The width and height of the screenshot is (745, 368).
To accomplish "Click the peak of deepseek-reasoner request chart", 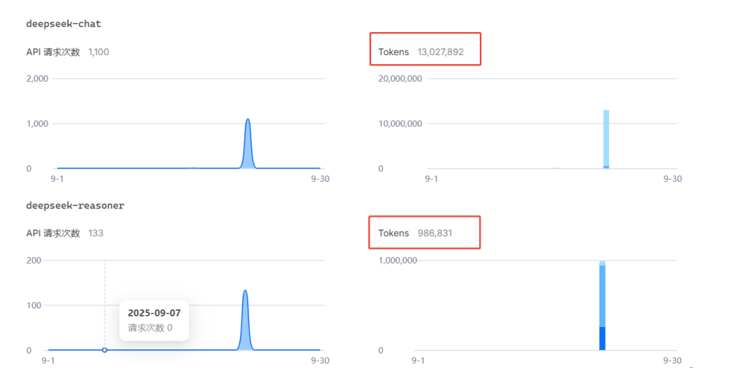I will [x=245, y=291].
